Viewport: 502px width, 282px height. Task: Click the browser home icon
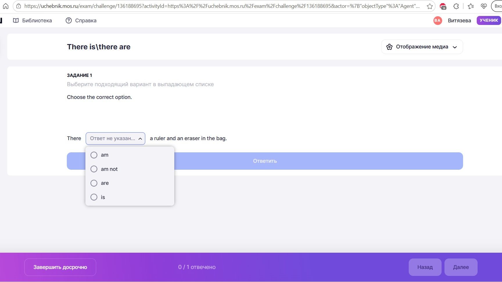click(6, 6)
